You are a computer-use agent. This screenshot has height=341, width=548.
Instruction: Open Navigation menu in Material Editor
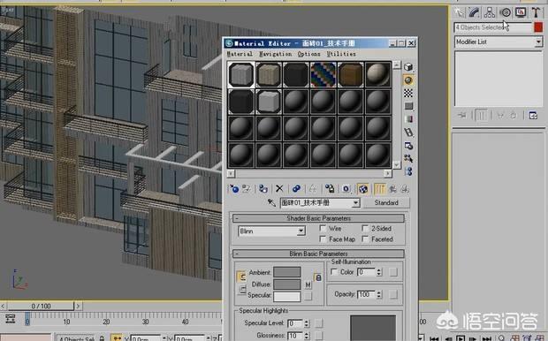click(276, 54)
